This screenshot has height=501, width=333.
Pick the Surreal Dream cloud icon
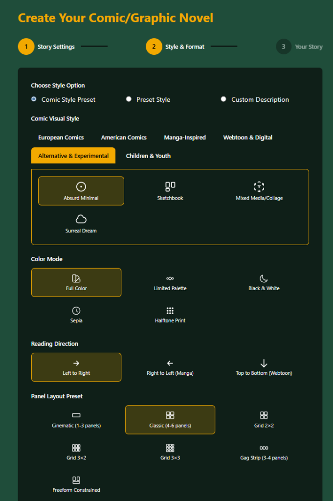click(x=81, y=219)
